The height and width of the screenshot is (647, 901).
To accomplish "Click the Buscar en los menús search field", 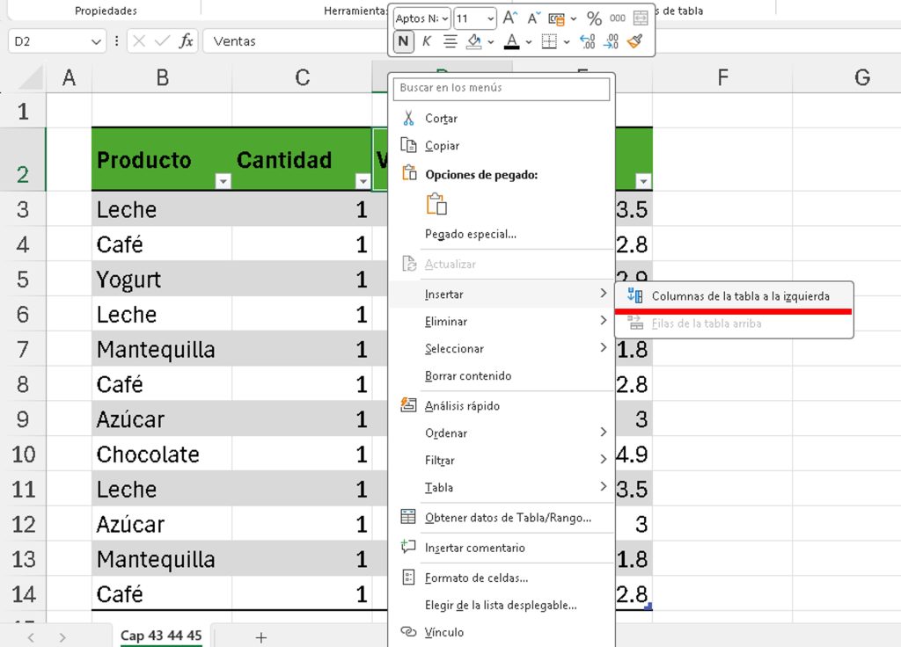I will coord(502,88).
